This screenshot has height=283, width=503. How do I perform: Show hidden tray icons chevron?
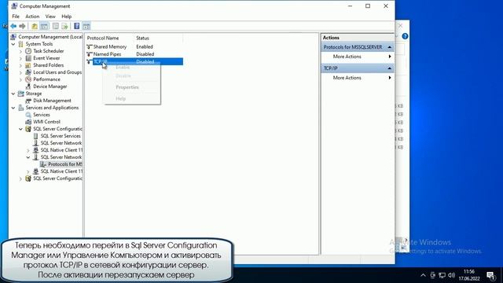coord(423,275)
